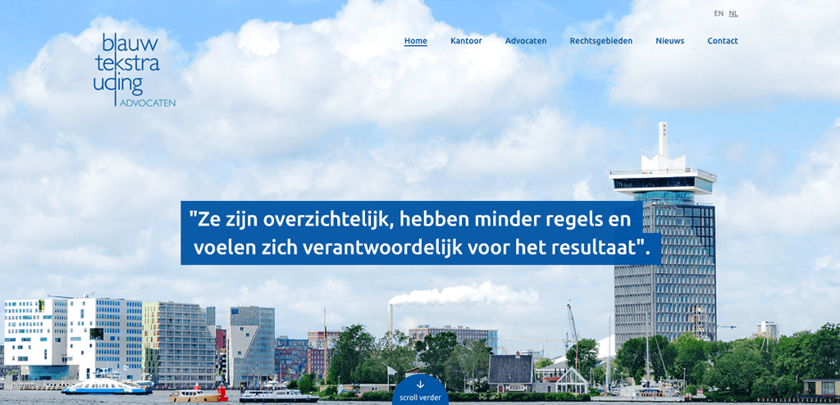This screenshot has width=840, height=405.
Task: Open the Advocaten menu item
Action: (x=526, y=41)
